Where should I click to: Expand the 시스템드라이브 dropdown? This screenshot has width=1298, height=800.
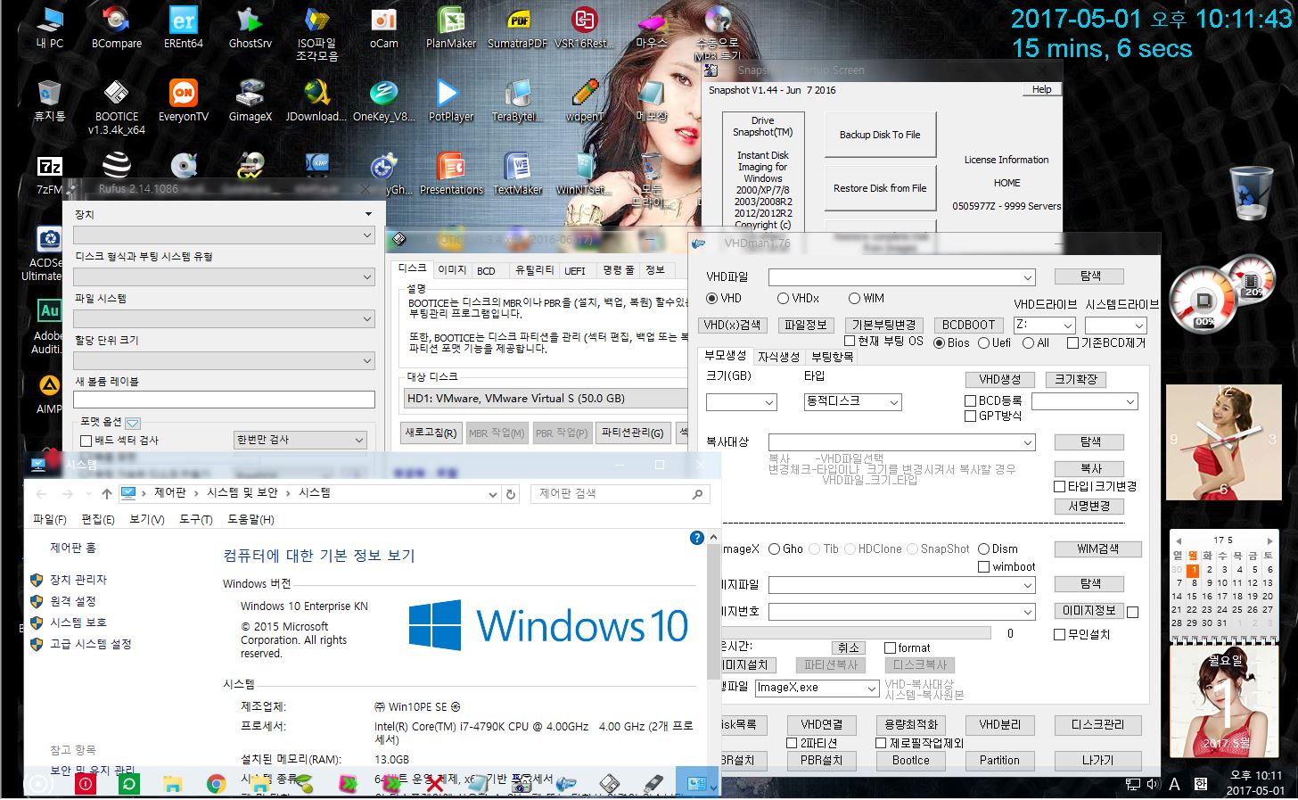pyautogui.click(x=1138, y=326)
